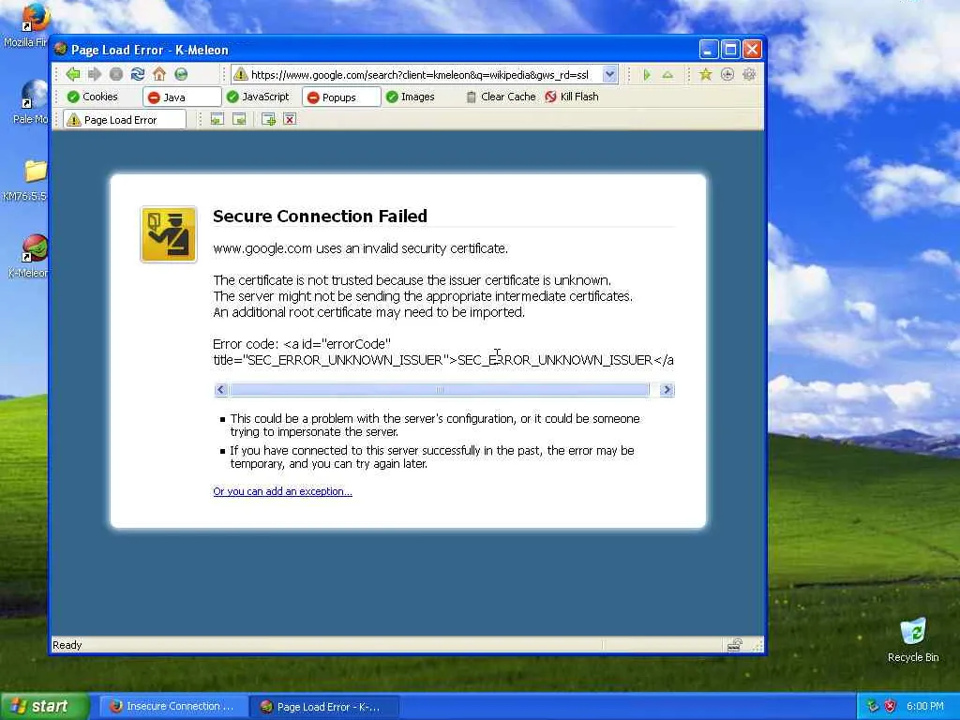This screenshot has width=960, height=720.
Task: Toggle the JavaScript privacy button
Action: point(258,97)
